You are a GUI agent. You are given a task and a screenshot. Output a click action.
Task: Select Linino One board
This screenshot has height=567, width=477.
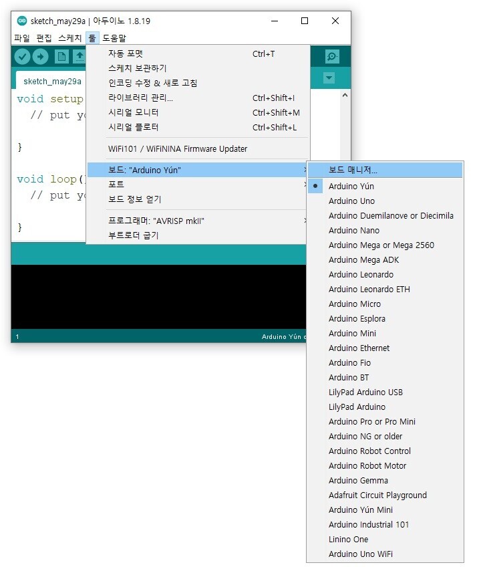(385, 539)
